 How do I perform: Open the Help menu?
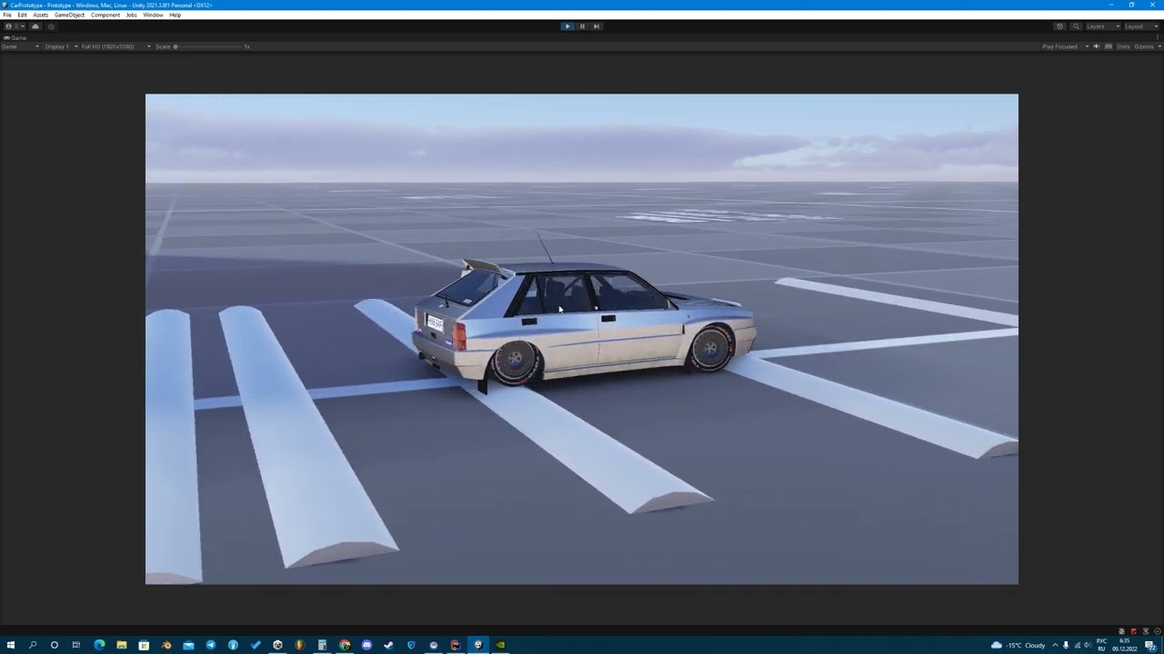(175, 15)
